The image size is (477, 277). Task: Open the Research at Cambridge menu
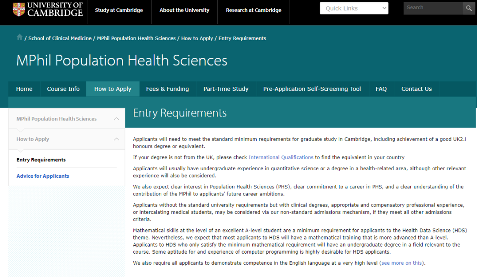tap(254, 10)
